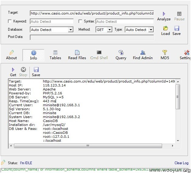The height and width of the screenshot is (173, 191).
Task: Open the MD5 tool
Action: point(165,55)
